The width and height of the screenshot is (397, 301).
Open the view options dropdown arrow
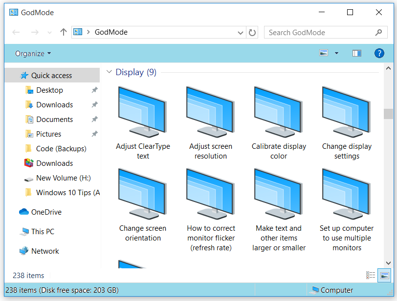pyautogui.click(x=336, y=53)
